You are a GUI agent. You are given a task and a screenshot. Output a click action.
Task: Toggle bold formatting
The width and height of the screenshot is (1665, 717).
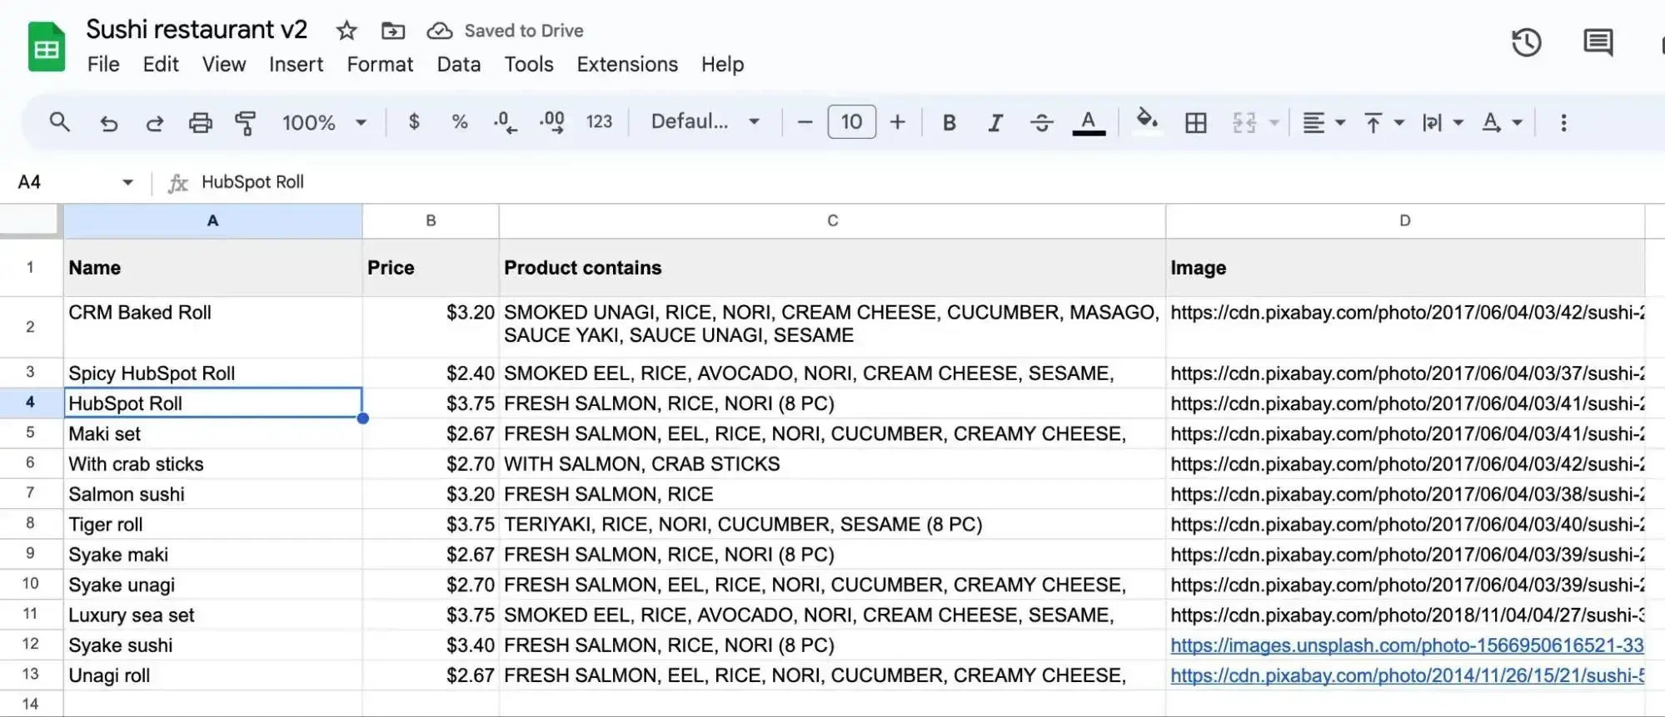(x=948, y=121)
